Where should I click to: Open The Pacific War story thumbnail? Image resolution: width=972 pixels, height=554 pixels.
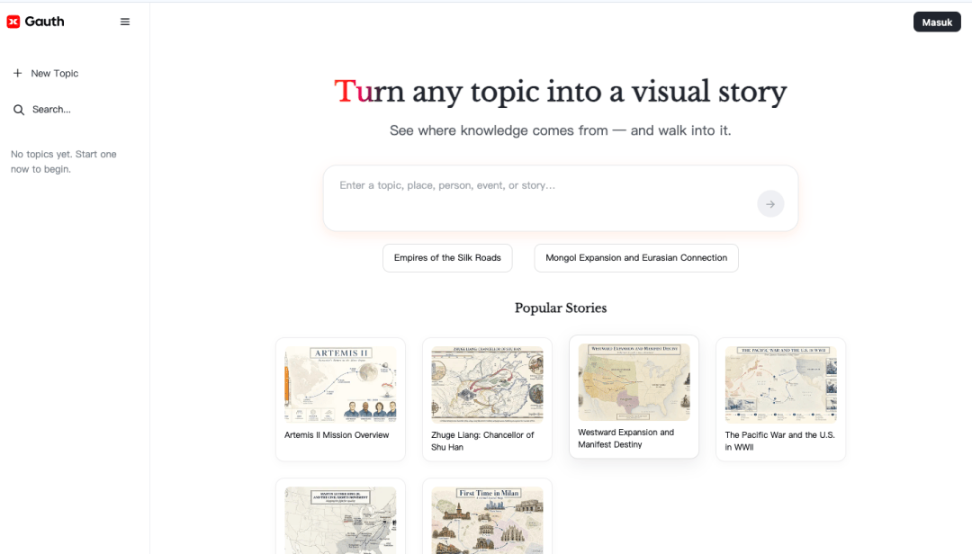pos(780,384)
